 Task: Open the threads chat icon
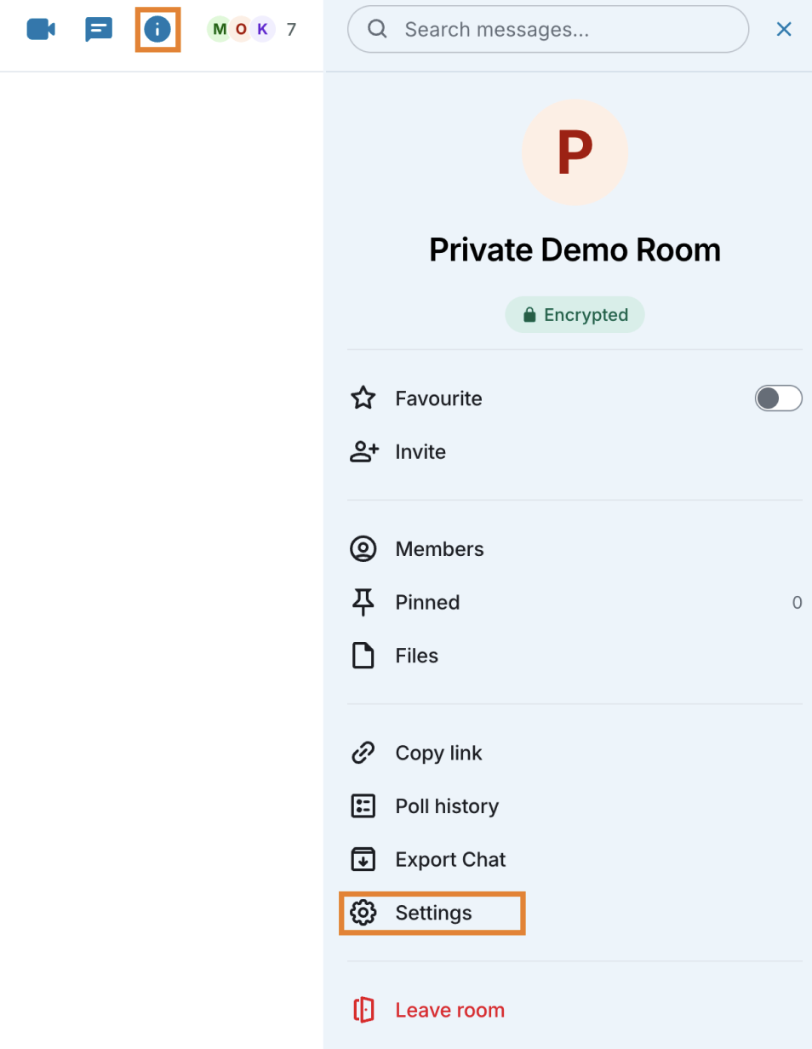point(99,30)
